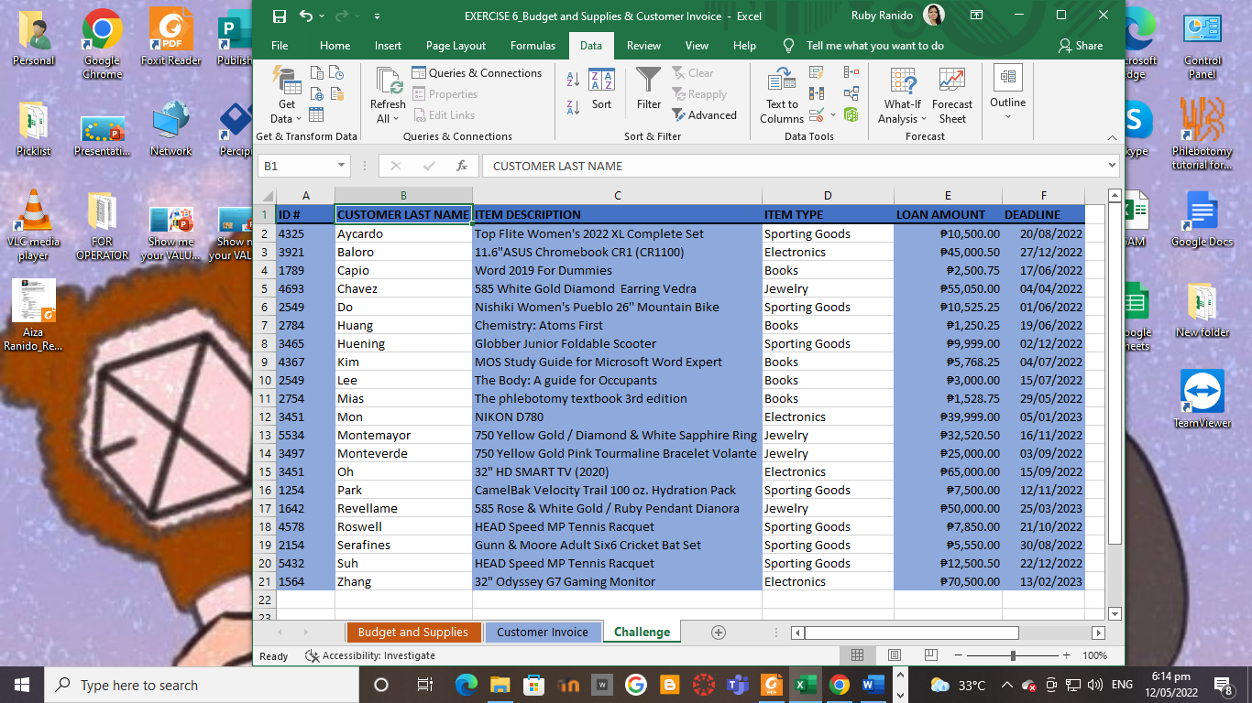Click Queries & Connections button
1252x703 pixels.
(477, 73)
